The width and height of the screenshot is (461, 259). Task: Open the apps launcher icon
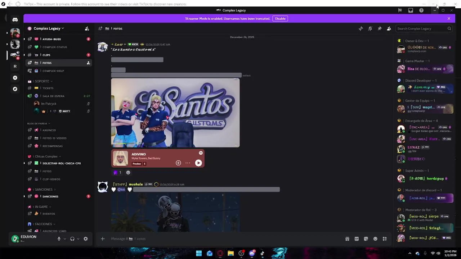[x=385, y=239]
